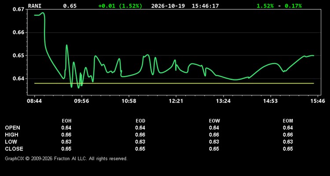Select the date 2026-10-19
Image resolution: width=330 pixels, height=176 pixels.
pyautogui.click(x=168, y=6)
